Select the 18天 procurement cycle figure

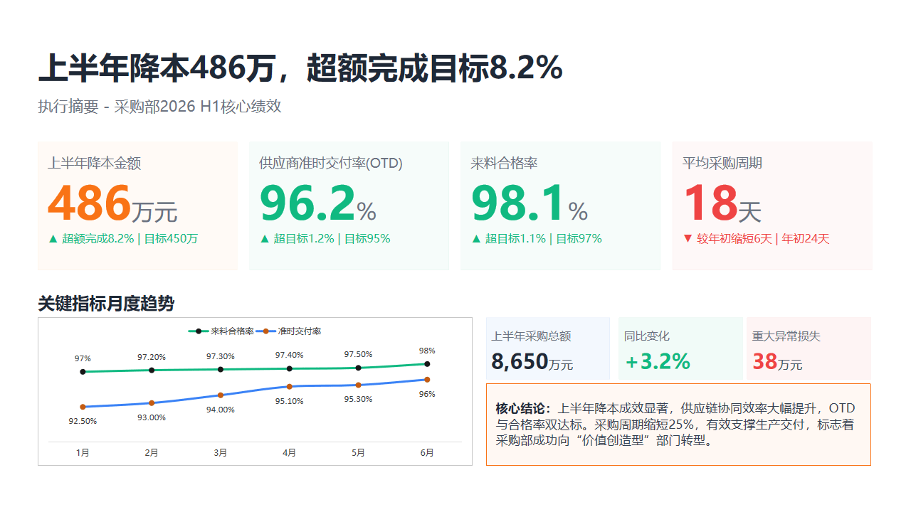tap(722, 203)
